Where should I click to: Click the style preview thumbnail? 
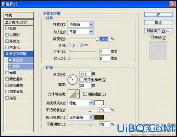158,51
